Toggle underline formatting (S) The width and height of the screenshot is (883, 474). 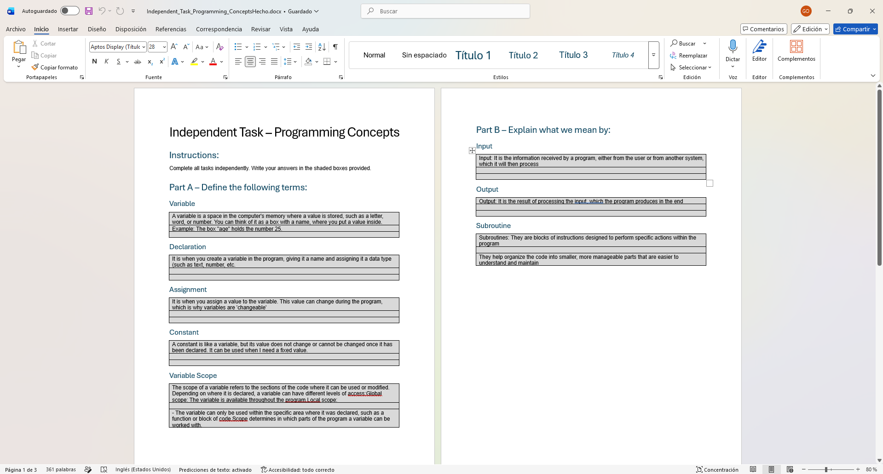(x=118, y=62)
